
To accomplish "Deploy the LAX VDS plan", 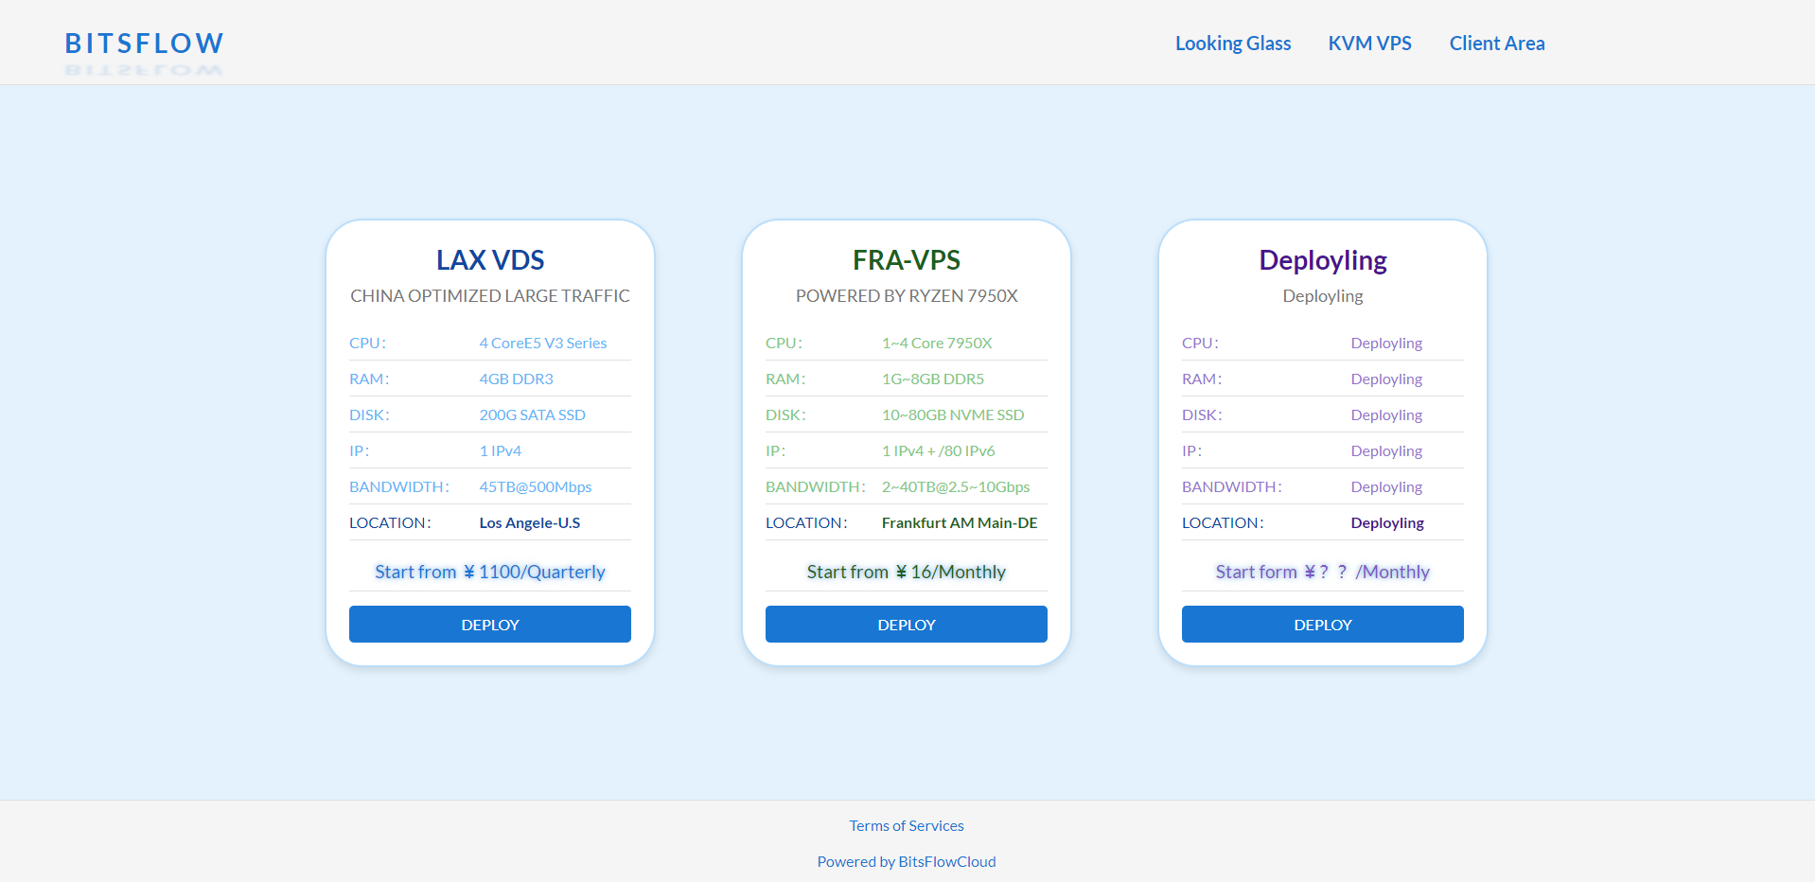I will pos(489,625).
